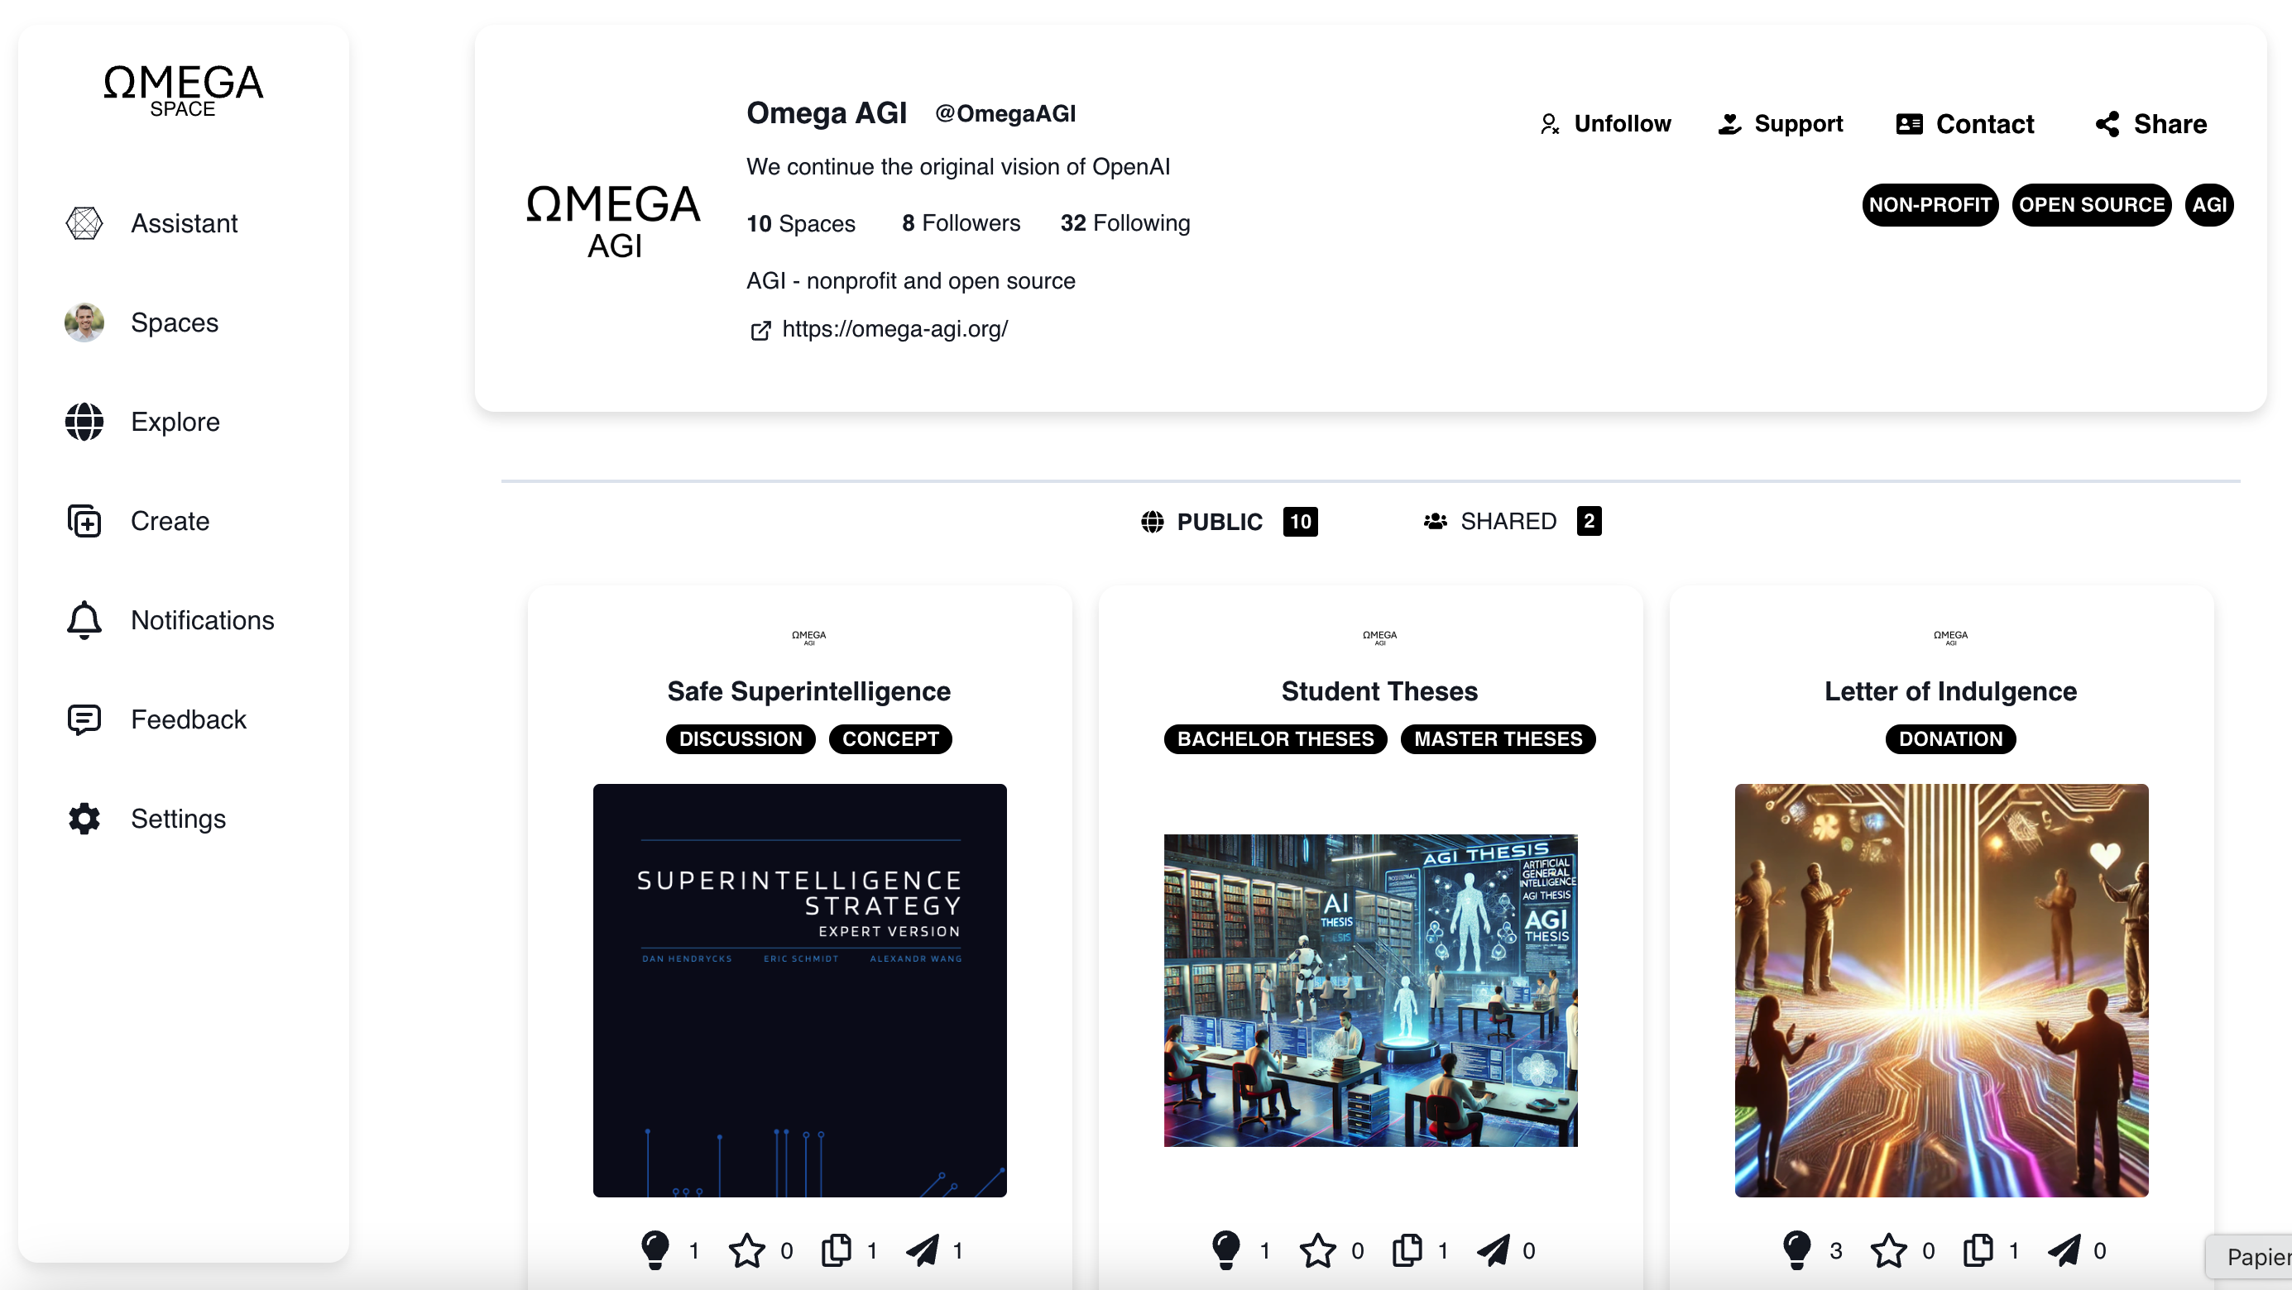Open Create with the plus-copy icon
2292x1290 pixels.
(x=84, y=521)
